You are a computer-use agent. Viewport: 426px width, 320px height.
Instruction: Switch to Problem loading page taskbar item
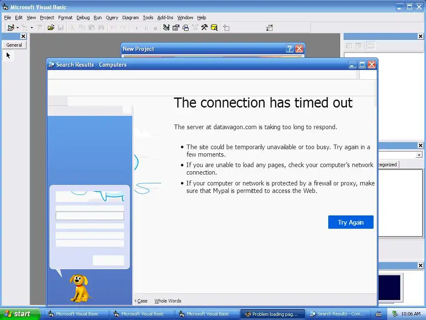pos(272,314)
